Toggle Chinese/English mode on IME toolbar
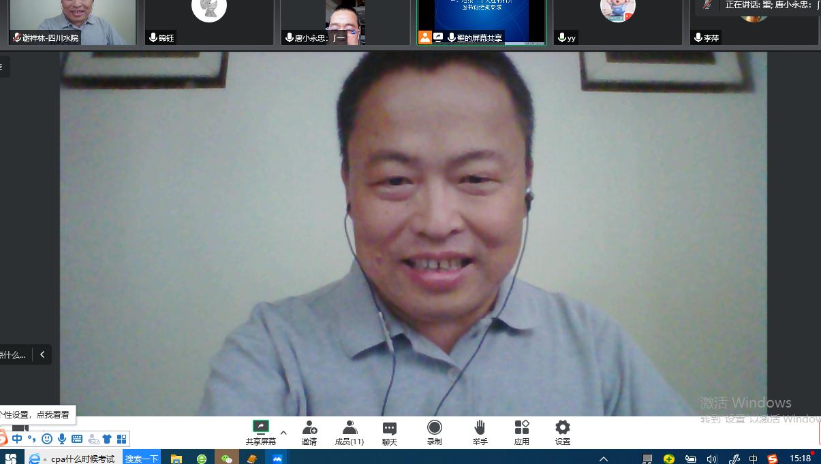Image resolution: width=821 pixels, height=464 pixels. (17, 439)
